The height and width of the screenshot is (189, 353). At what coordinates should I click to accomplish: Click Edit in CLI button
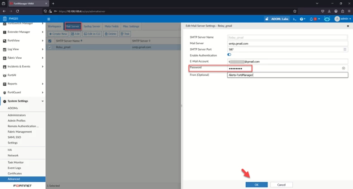(92, 34)
